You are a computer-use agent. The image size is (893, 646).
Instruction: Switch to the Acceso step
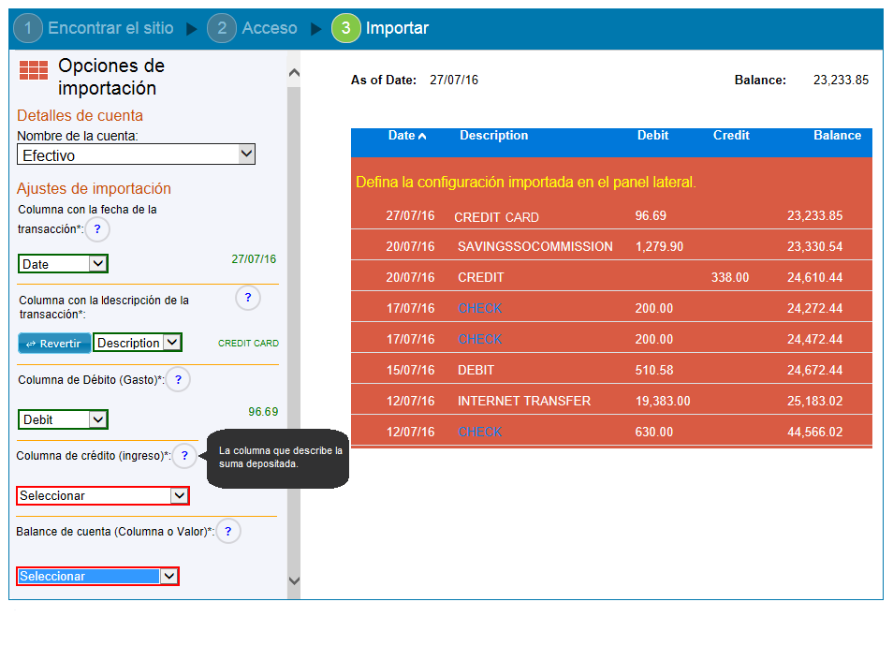point(270,28)
